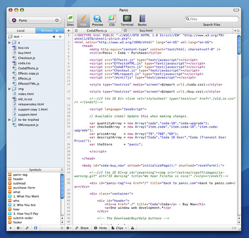Screen dimensions: 249x238
Task: Click the split view button
Action: [x=237, y=30]
